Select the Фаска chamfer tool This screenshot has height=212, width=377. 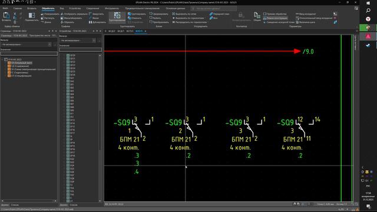pos(94,18)
